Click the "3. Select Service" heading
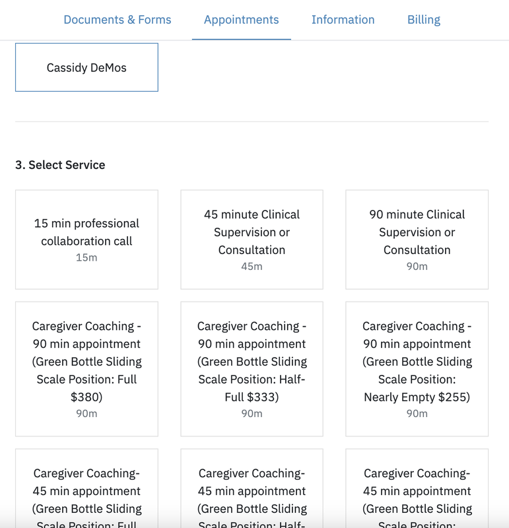Viewport: 509px width, 528px height. tap(60, 165)
